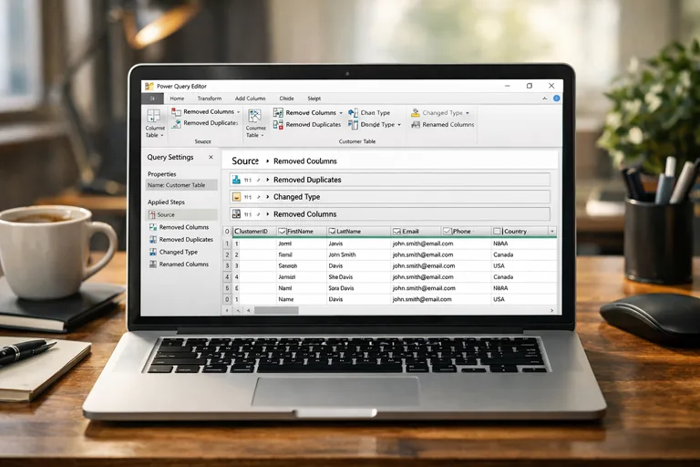Expand the triangle next to Removed Duplicates step bar
This screenshot has width=700, height=467.
point(267,180)
